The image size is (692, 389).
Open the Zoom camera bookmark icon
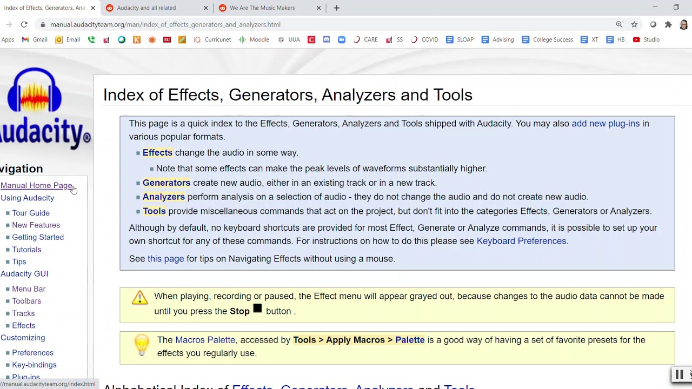click(x=342, y=39)
